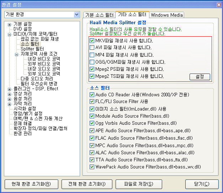Screen dimensions: 223x193
Task: Click the 닫기(C) button
Action: (202, 184)
